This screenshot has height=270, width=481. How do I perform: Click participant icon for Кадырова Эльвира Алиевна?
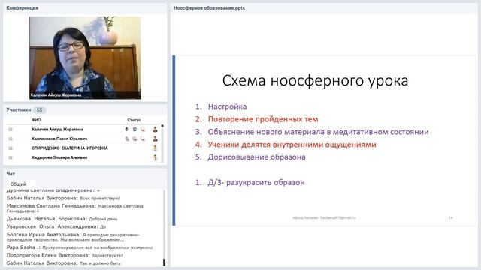click(x=156, y=158)
